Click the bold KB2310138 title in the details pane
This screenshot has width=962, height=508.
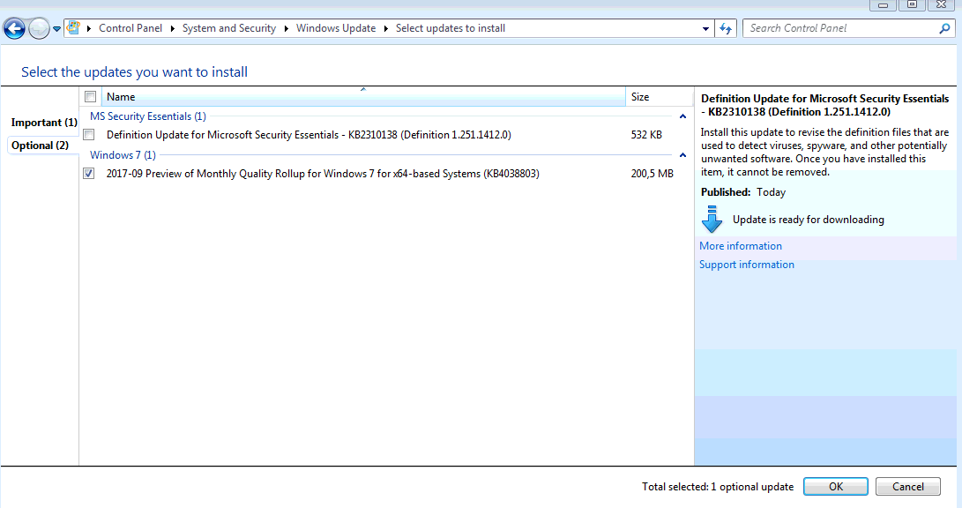point(824,105)
